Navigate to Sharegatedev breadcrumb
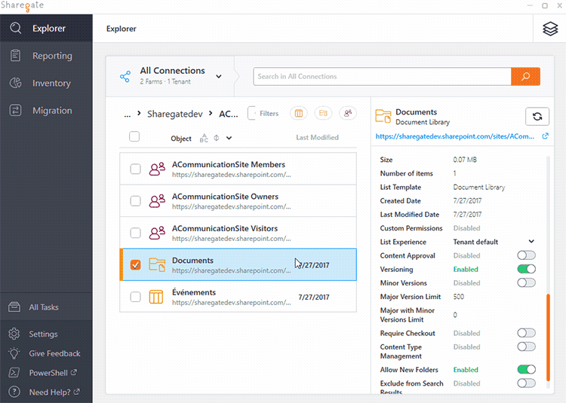The height and width of the screenshot is (403, 566). pos(175,114)
